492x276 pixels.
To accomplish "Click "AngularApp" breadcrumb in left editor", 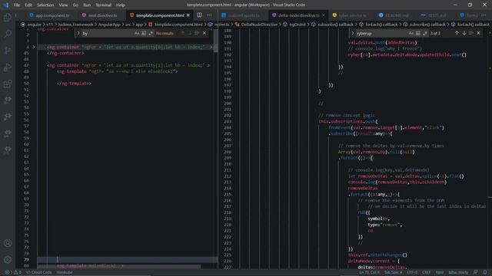I will point(109,25).
